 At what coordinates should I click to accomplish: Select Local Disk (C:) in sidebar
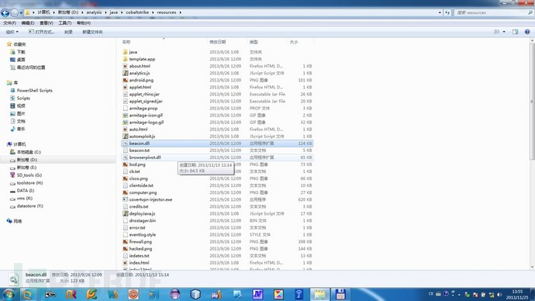[x=26, y=152]
